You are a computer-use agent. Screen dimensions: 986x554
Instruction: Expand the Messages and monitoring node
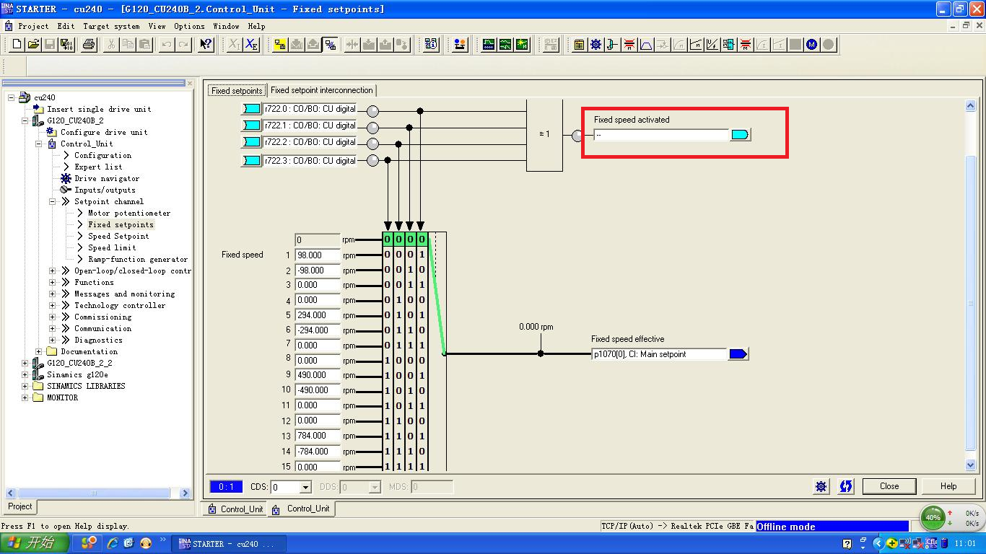point(53,294)
